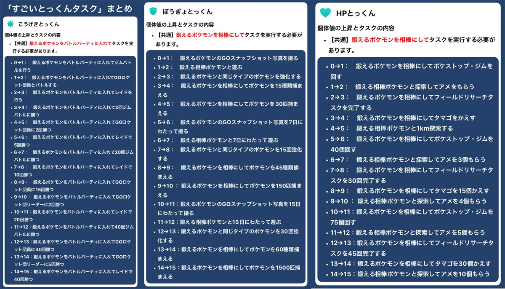
Task: Click the teal heart icon beside HPとっくん
Action: coord(325,13)
